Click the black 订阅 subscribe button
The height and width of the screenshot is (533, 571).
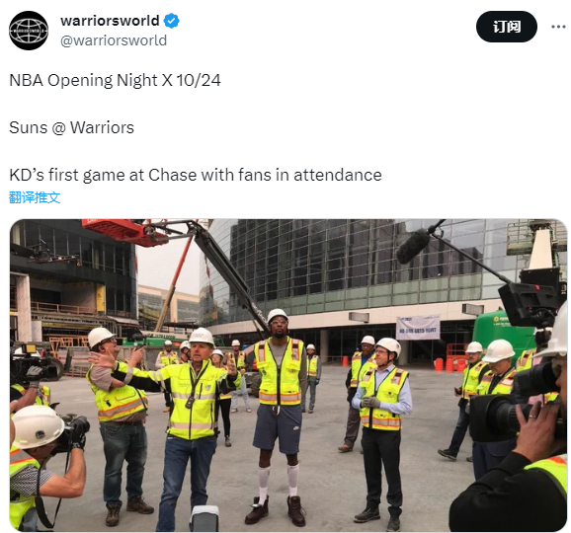point(507,27)
